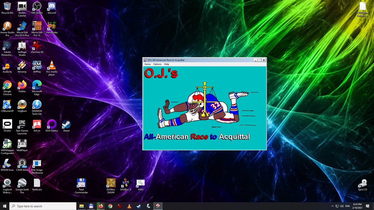This screenshot has height=210, width=374.
Task: Show hidden system tray icons
Action: (333, 206)
